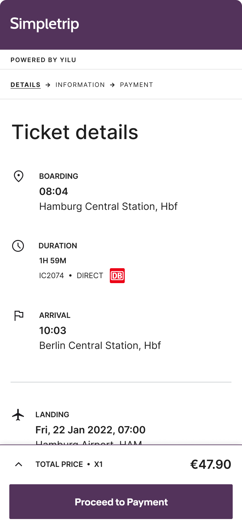Click the flag icon beside Arrival
The image size is (242, 524).
tap(19, 315)
